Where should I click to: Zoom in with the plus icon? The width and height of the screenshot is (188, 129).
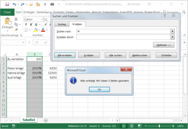click(x=173, y=126)
